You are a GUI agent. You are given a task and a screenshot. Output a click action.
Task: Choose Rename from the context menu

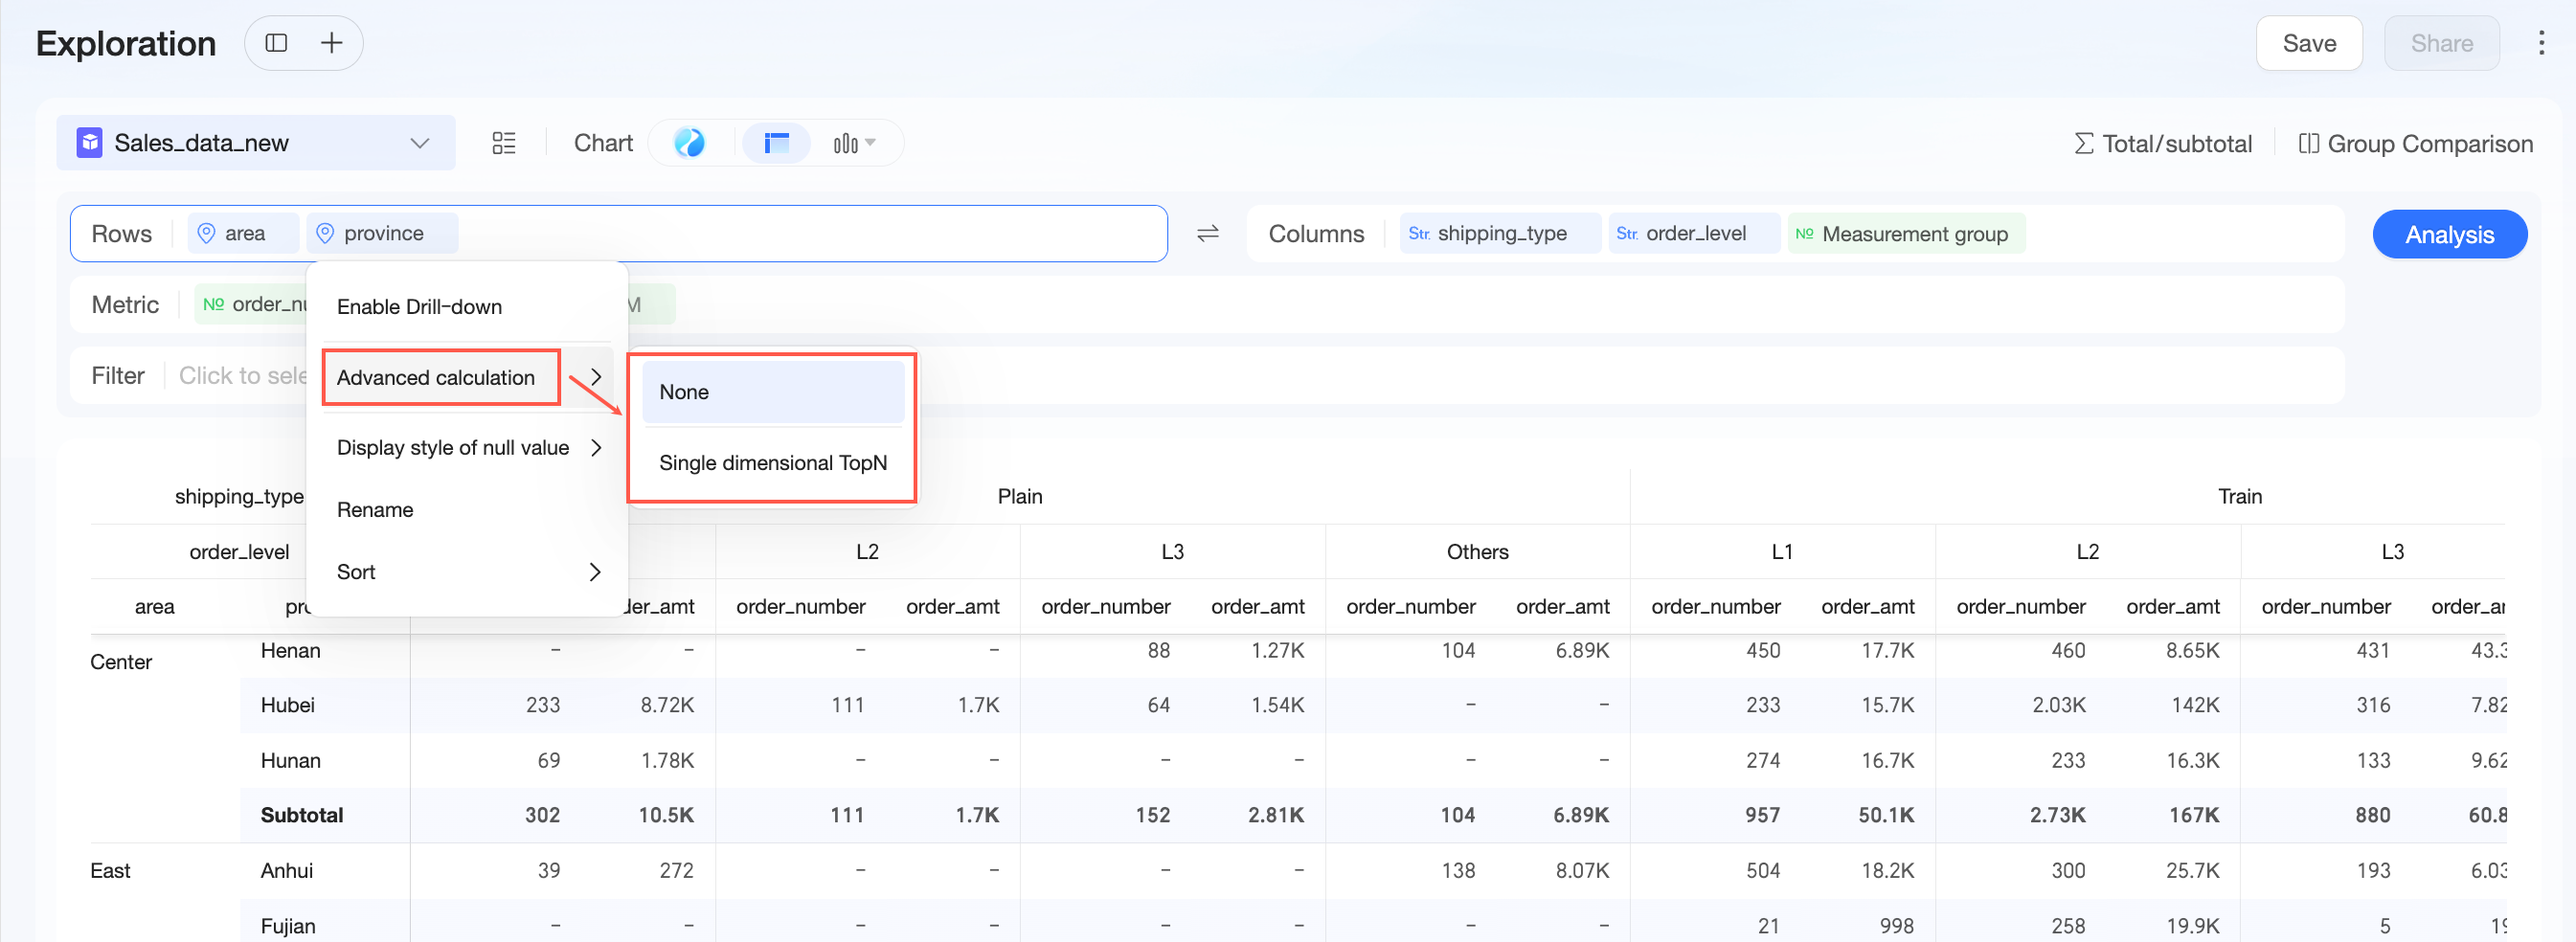point(375,509)
